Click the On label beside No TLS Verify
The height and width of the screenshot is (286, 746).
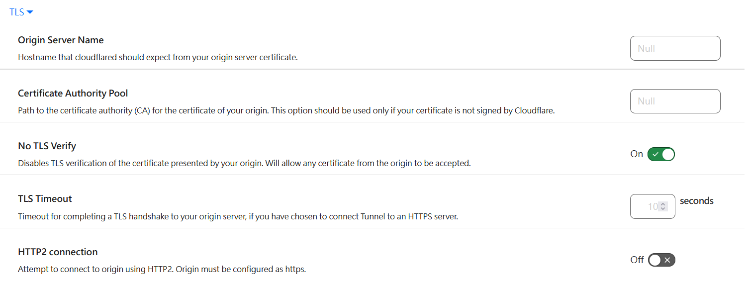click(x=637, y=154)
